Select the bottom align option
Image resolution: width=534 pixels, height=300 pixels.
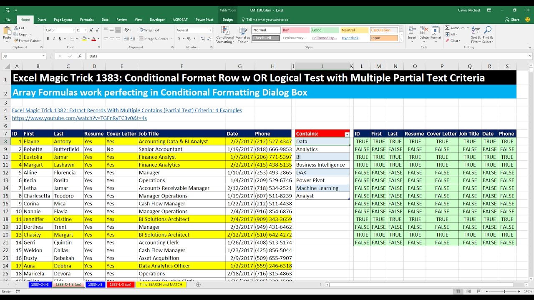[118, 30]
